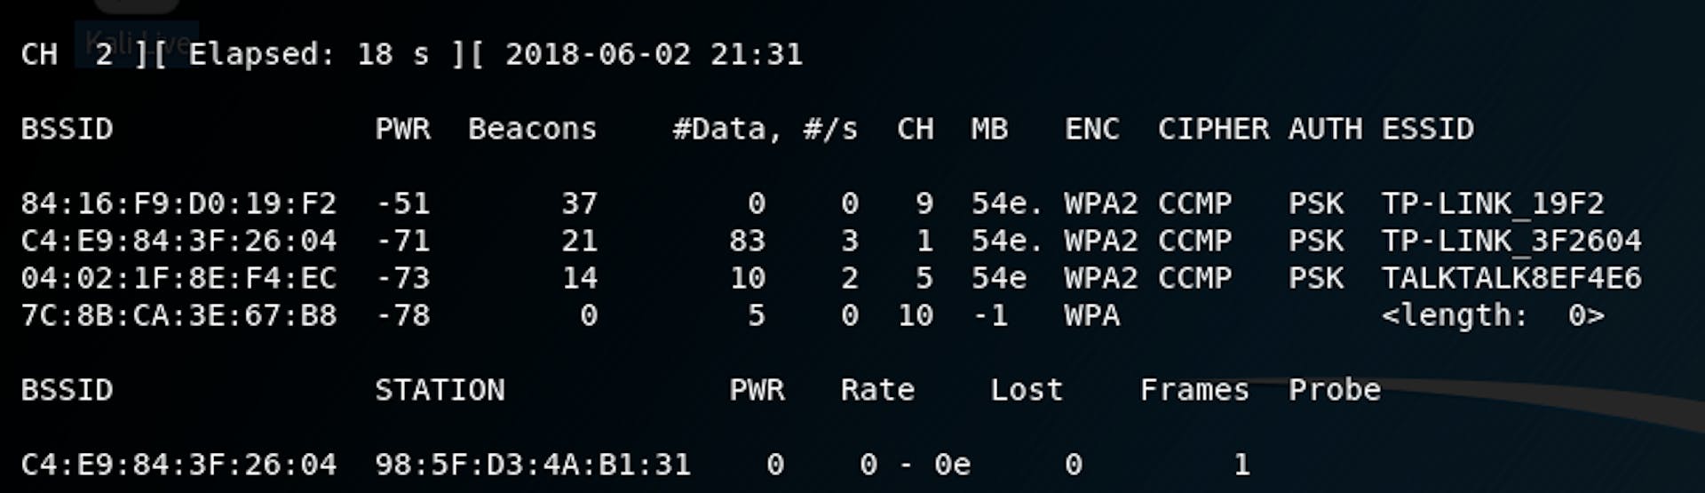Screen dimensions: 1705x493
Task: Click the Beacons column header
Action: pyautogui.click(x=532, y=129)
